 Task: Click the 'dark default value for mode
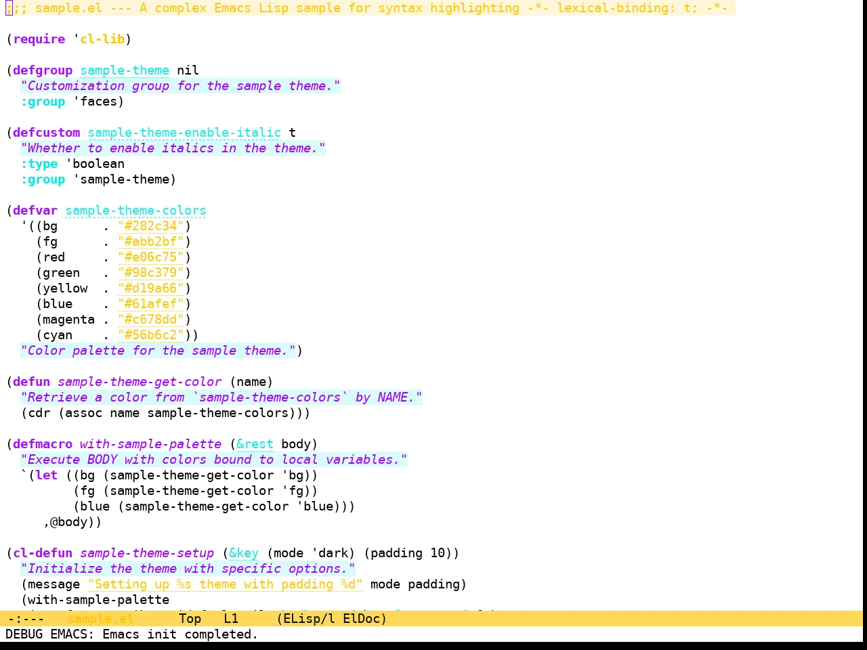(329, 553)
